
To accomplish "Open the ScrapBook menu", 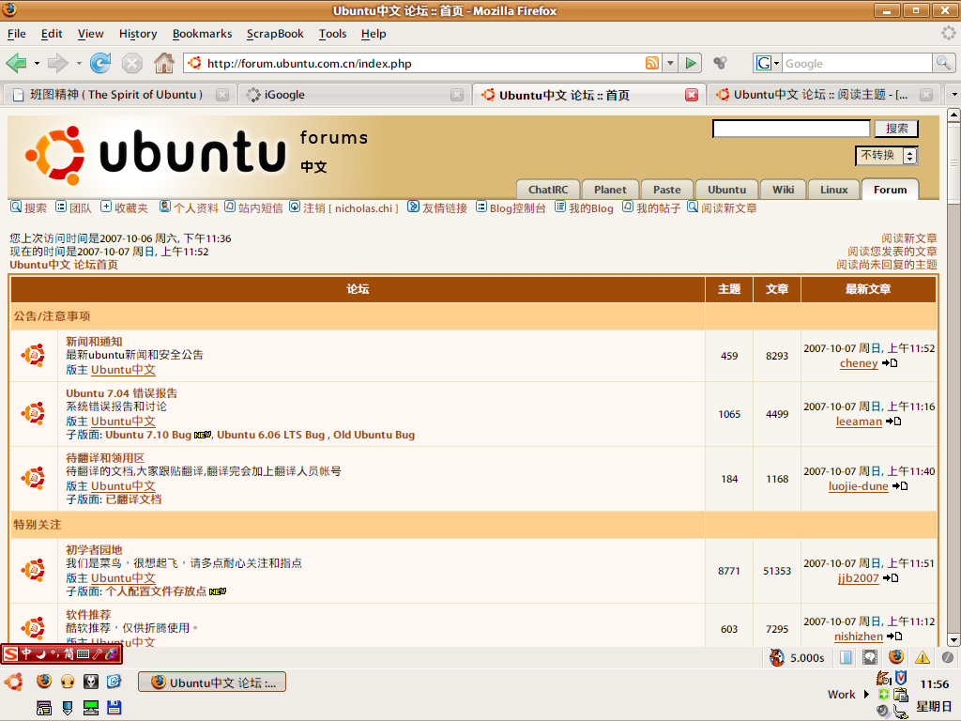I will pos(275,34).
